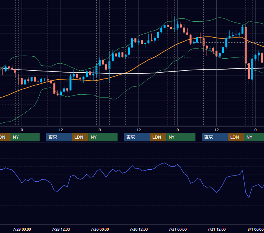Image resolution: width=264 pixels, height=233 pixels.
Task: Select the LDN session block after 7/30 12:00
Action: click(158, 137)
